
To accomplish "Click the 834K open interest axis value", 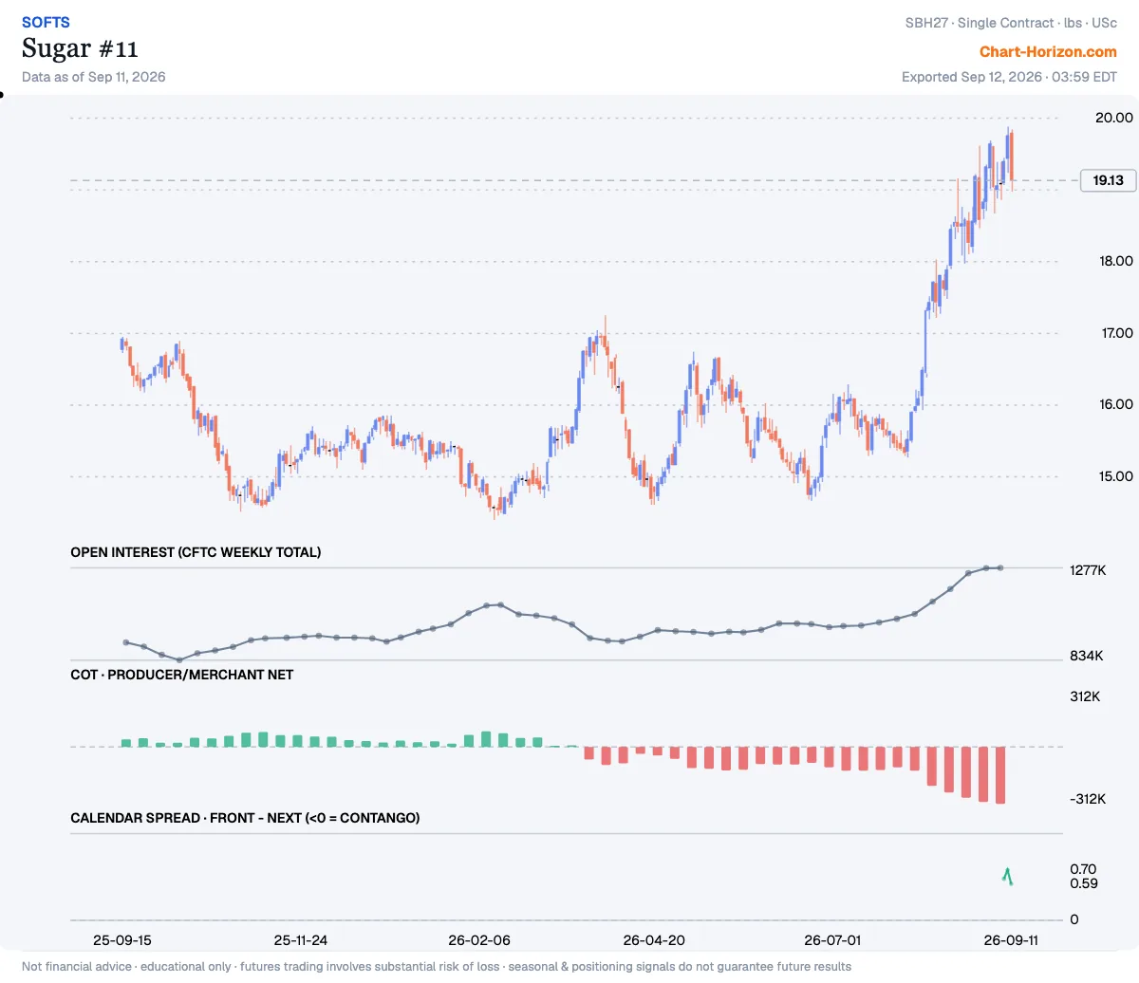I will [x=1087, y=656].
